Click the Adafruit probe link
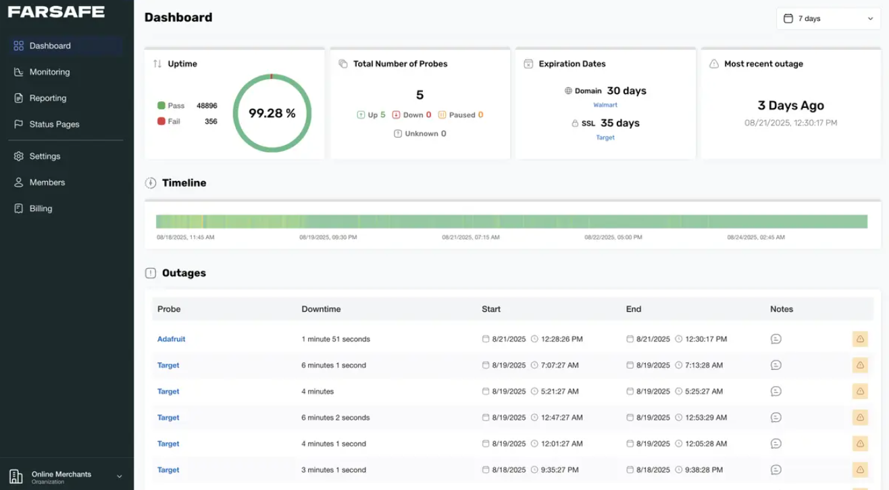This screenshot has width=889, height=490. [x=171, y=339]
